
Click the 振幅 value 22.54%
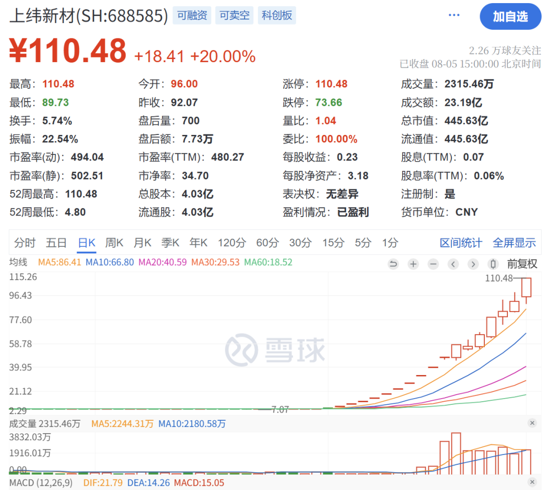click(60, 139)
